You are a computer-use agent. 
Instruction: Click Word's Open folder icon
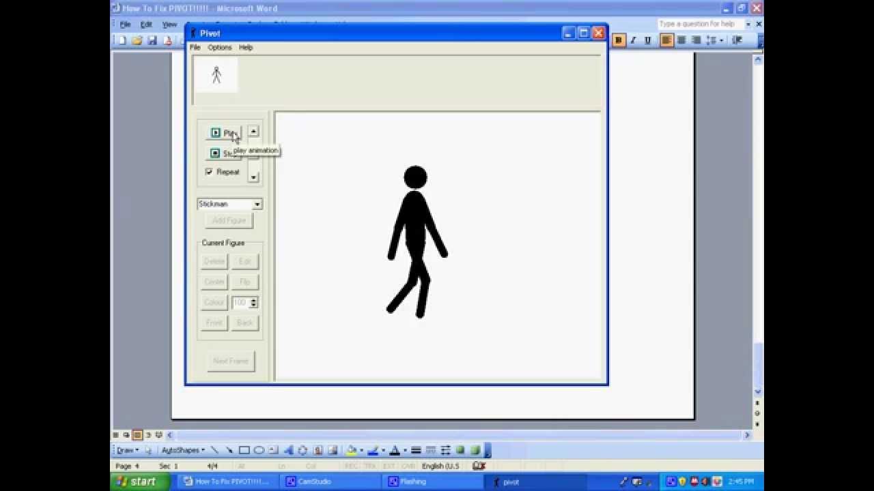point(137,41)
